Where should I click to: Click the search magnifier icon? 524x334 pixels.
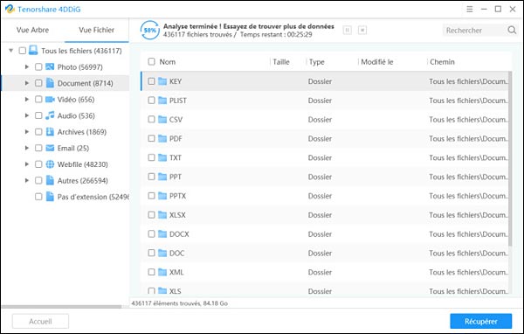click(x=512, y=30)
